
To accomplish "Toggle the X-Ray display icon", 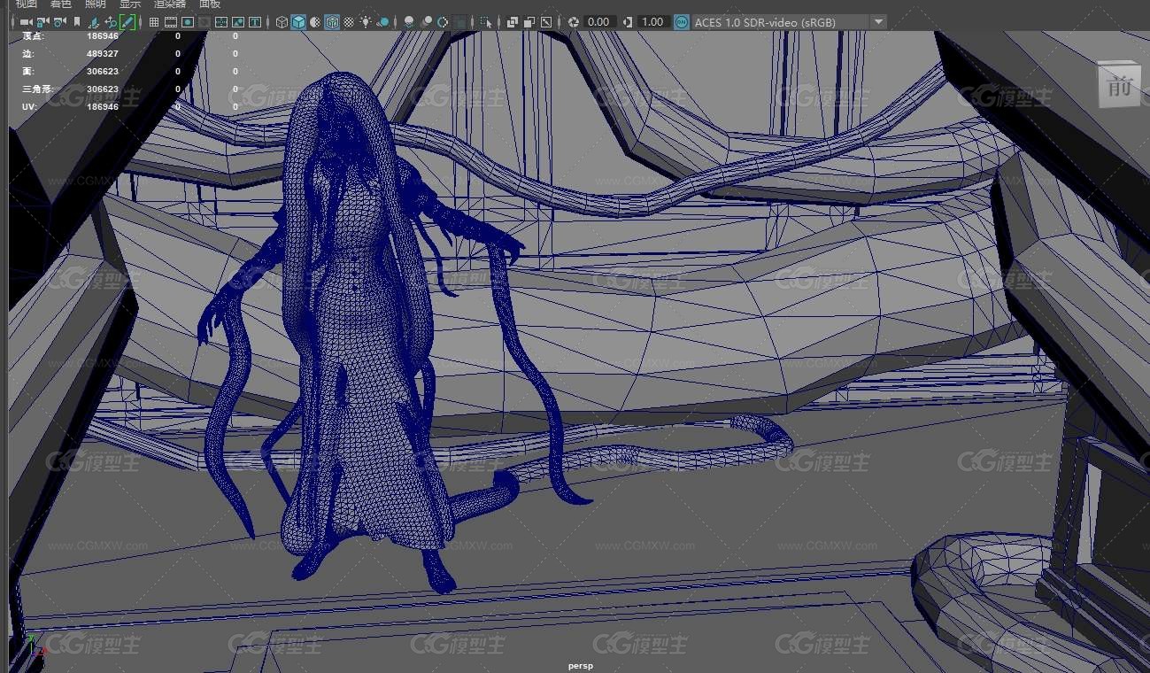I will [x=512, y=22].
